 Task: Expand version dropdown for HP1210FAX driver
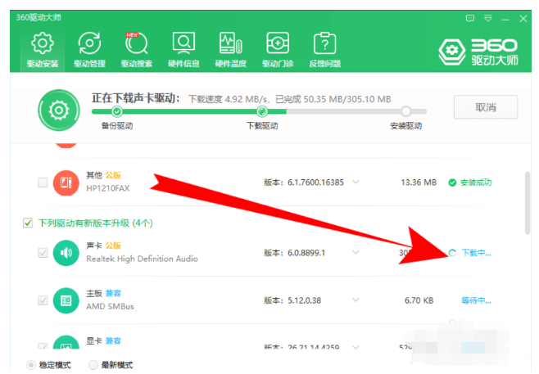click(356, 182)
